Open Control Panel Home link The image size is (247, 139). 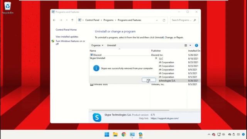coord(66,30)
